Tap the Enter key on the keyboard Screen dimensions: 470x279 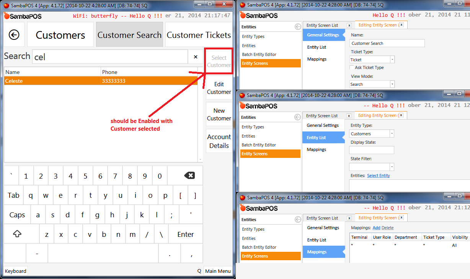point(186,234)
